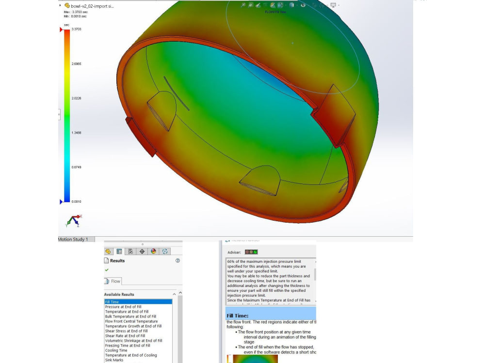Image resolution: width=485 pixels, height=363 pixels.
Task: Click the green checkmark to accept results
Action: point(107,270)
